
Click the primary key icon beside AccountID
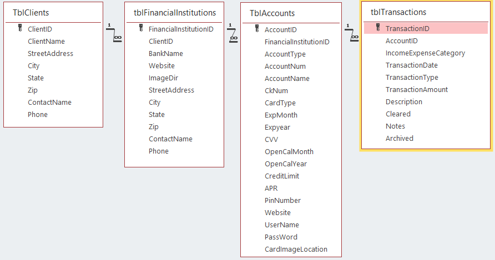coord(257,29)
